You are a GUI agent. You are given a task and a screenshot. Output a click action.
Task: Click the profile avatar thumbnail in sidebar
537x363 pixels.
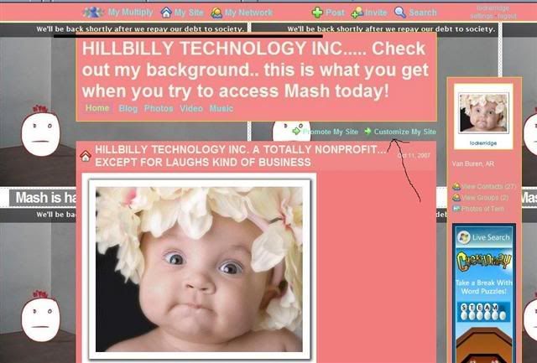coord(483,113)
